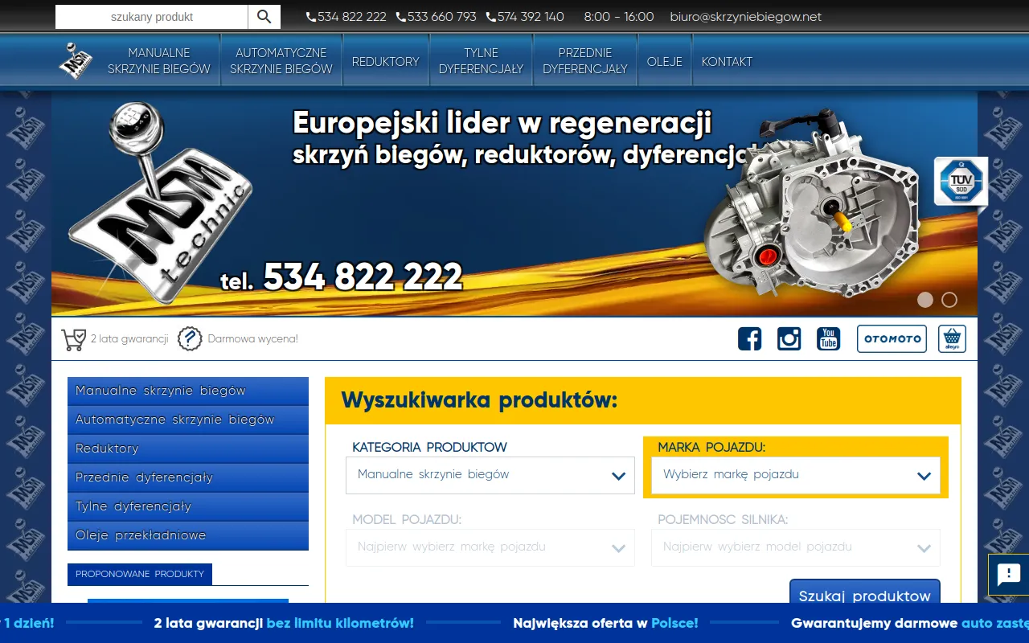This screenshot has height=643, width=1029.
Task: Click the Darmowa wycena! text
Action: click(x=252, y=339)
